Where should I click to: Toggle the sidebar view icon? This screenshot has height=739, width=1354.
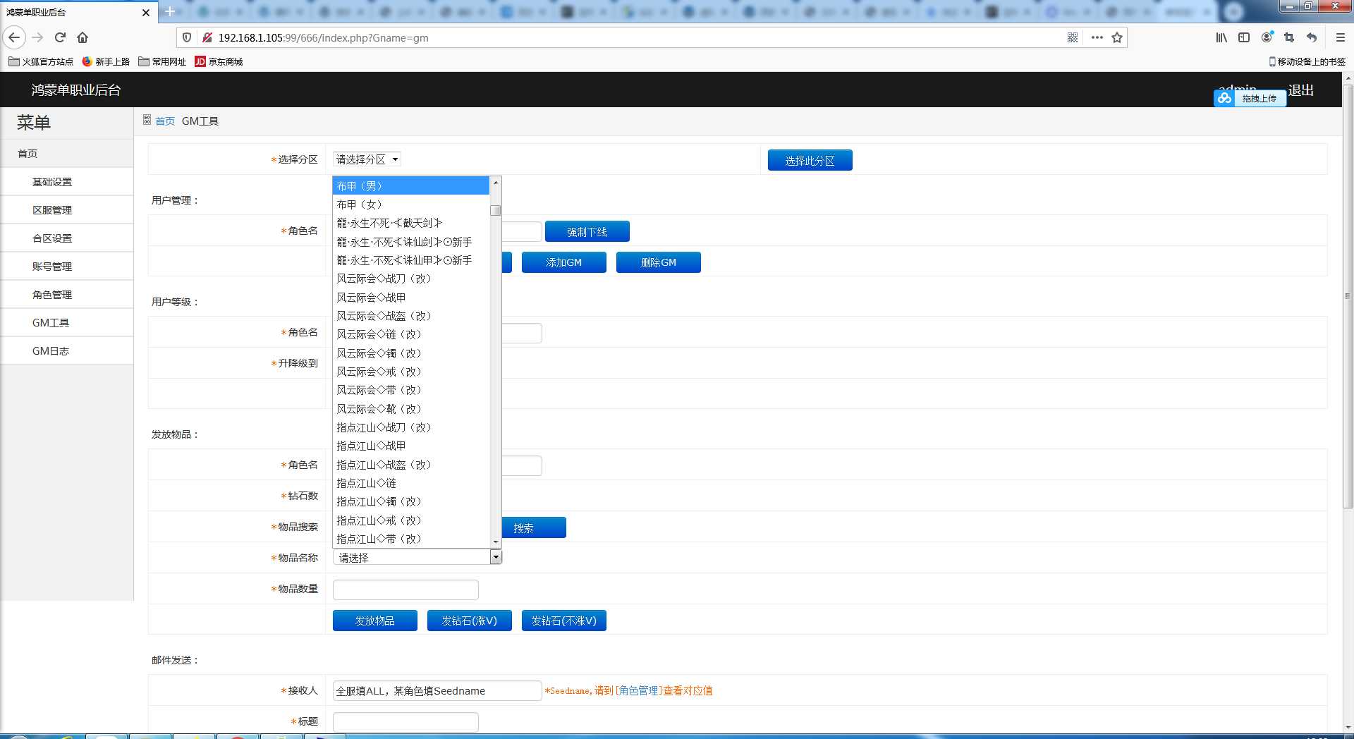pyautogui.click(x=1244, y=37)
